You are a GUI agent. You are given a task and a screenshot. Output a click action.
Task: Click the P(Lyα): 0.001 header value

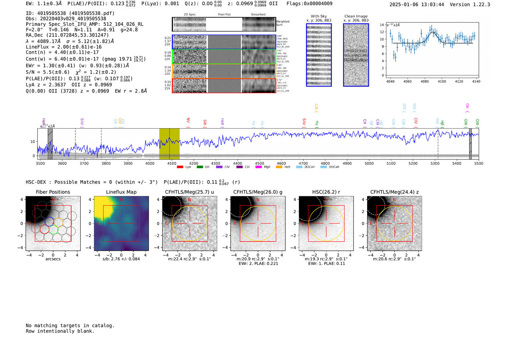coord(160,4)
